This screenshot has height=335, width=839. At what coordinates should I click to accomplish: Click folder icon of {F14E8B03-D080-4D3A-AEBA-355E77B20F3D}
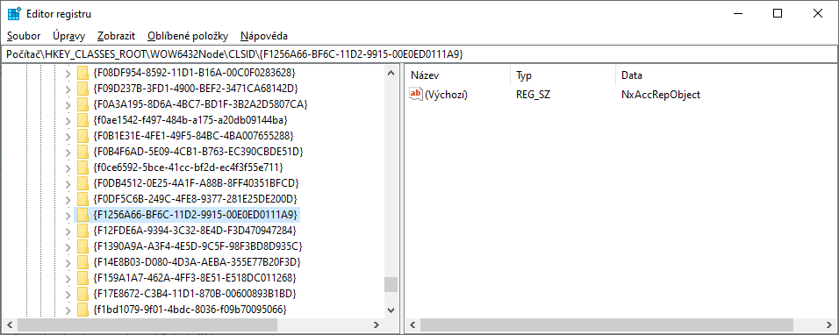[x=82, y=262]
